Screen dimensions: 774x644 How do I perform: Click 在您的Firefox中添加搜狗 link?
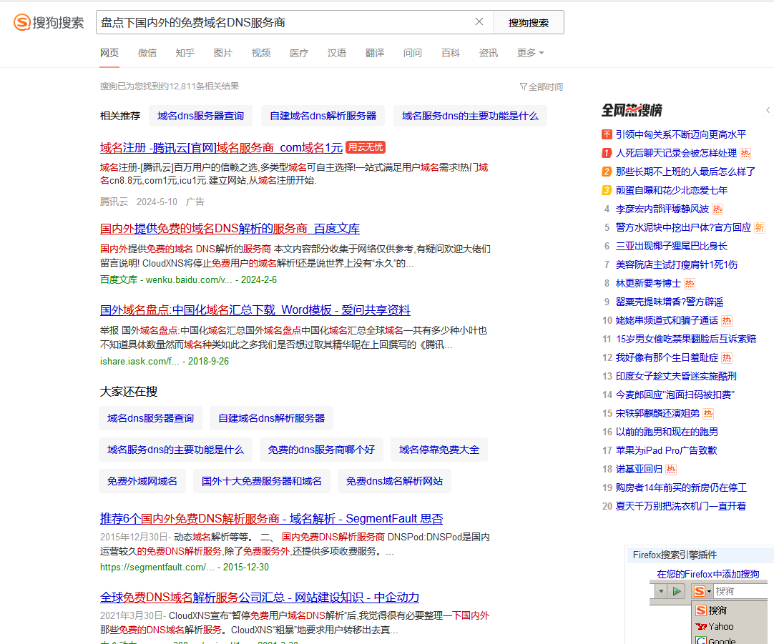pos(708,574)
